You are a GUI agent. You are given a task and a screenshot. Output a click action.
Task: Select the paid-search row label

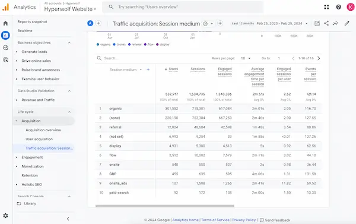[x=119, y=193]
